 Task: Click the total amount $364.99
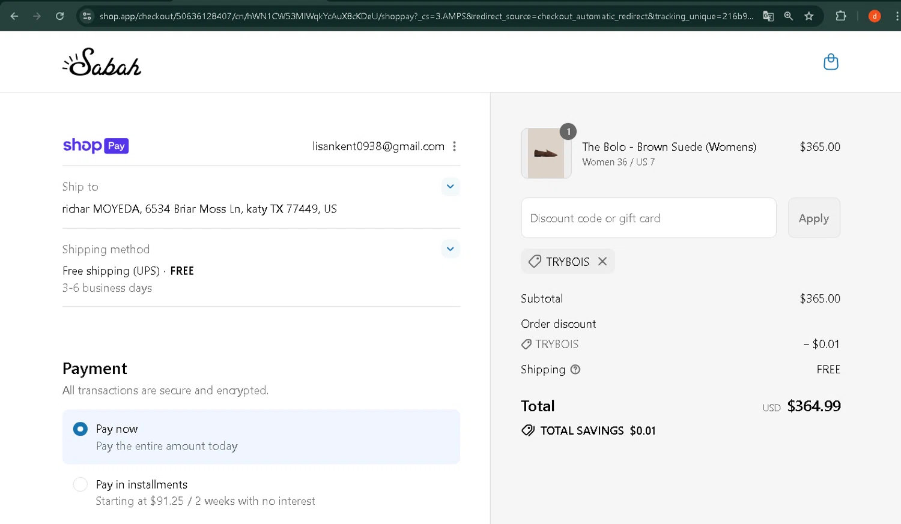814,406
